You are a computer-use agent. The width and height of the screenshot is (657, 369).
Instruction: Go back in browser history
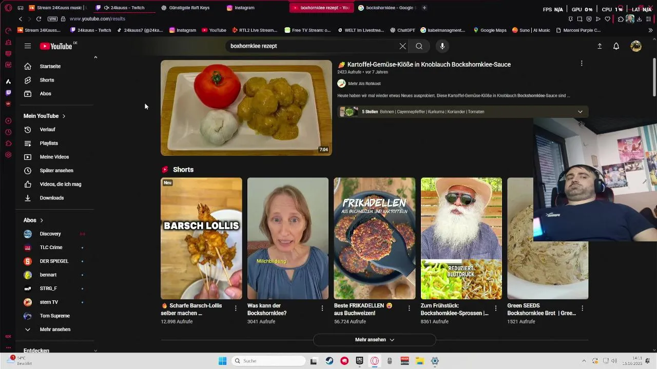click(x=21, y=19)
